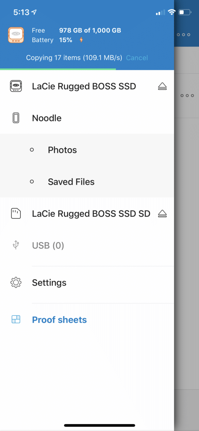Open the Proof sheets link
Screen dimensions: 199x431
(x=59, y=320)
